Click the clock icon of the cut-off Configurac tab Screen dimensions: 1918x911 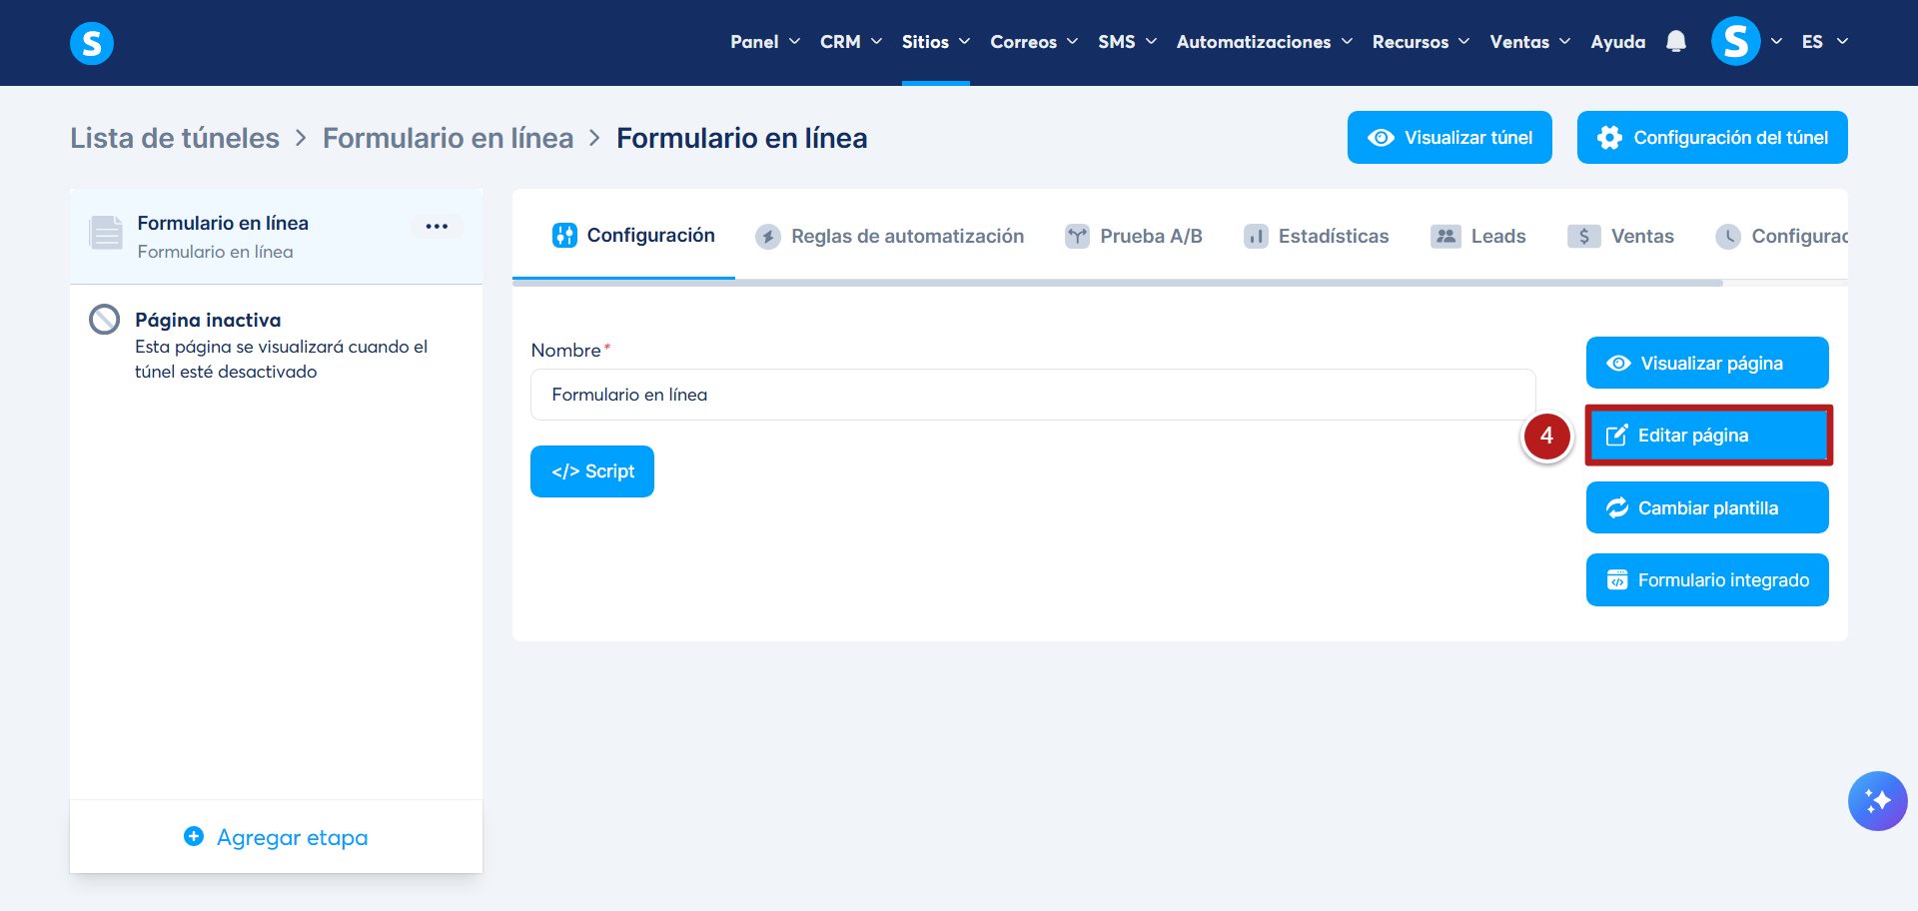point(1728,237)
